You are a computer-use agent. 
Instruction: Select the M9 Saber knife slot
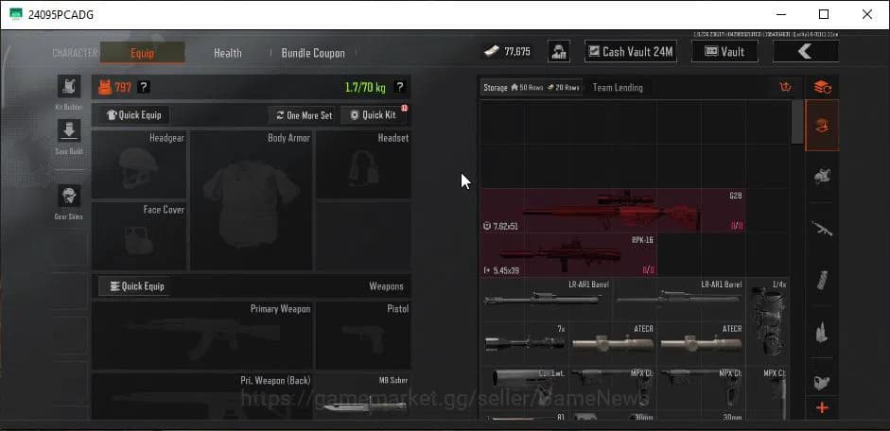pyautogui.click(x=363, y=396)
